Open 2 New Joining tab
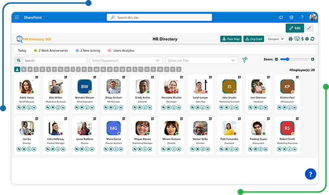This screenshot has height=195, width=329. coord(87,50)
